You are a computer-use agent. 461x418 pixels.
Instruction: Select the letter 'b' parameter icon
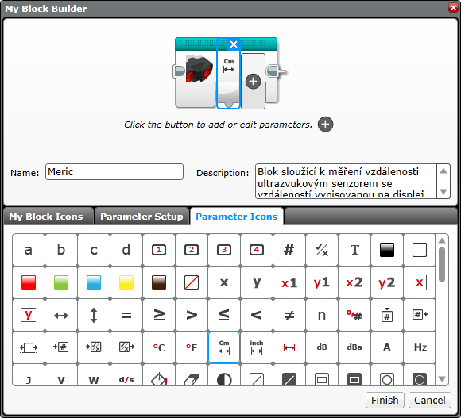point(61,250)
